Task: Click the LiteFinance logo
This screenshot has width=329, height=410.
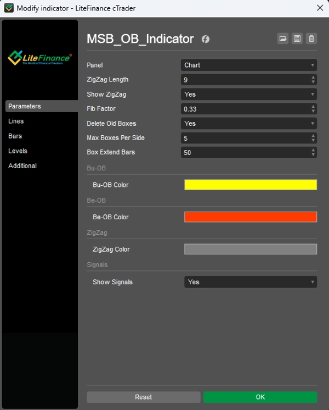Action: (39, 58)
